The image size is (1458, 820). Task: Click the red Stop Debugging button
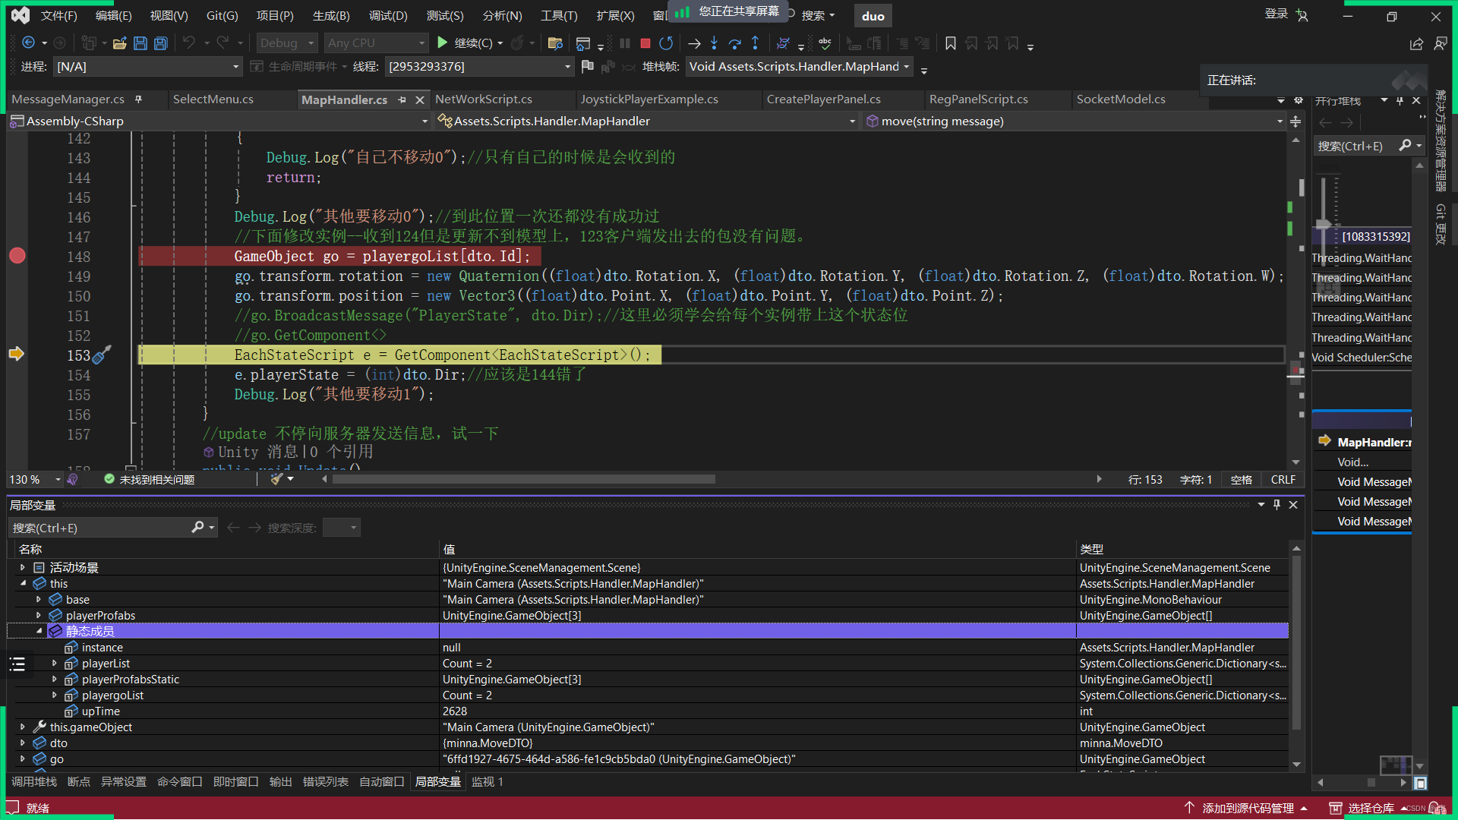tap(645, 43)
